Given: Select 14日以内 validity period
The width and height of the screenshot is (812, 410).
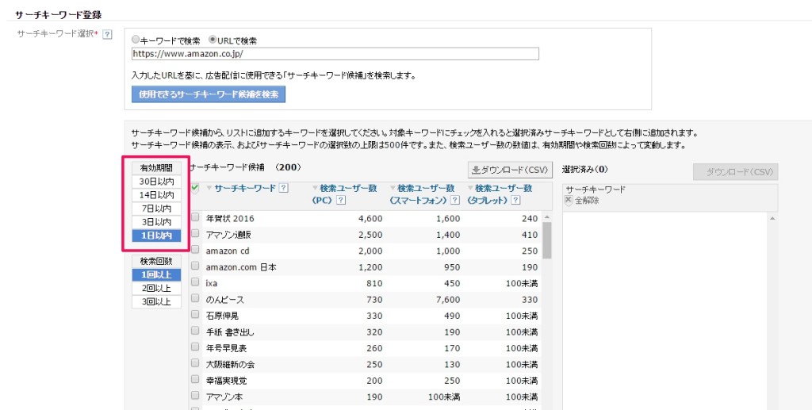Looking at the screenshot, I should (156, 195).
